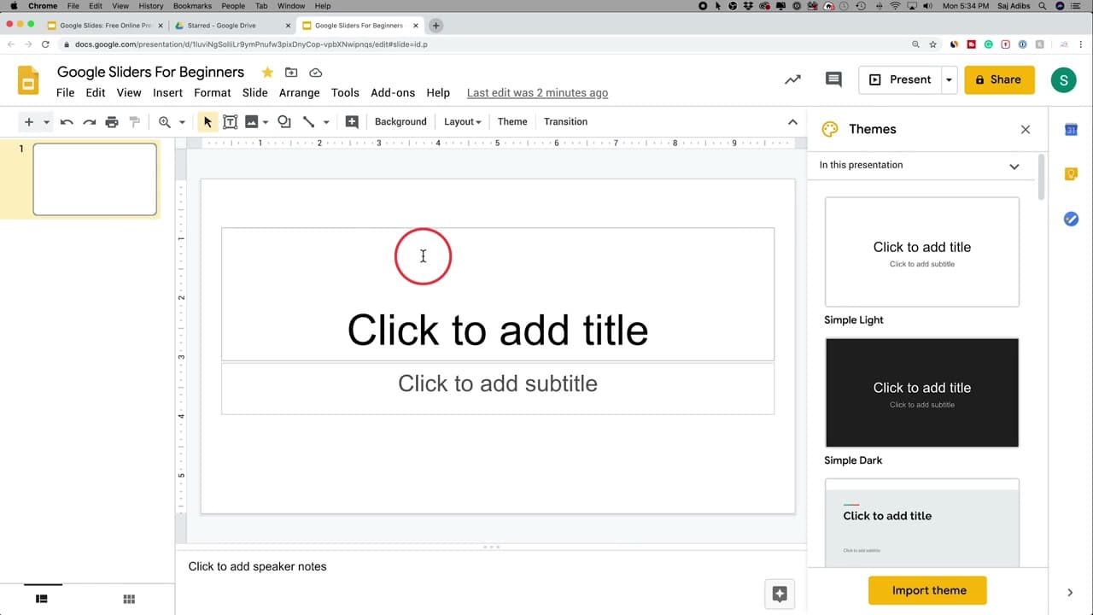The width and height of the screenshot is (1093, 615).
Task: Click the Last edit was 2 minutes ago link
Action: 538,92
